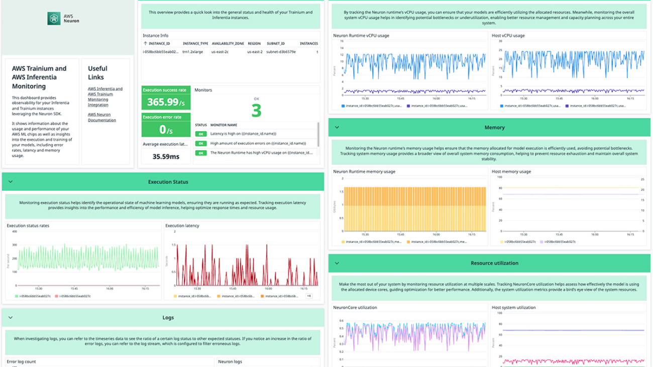This screenshot has width=653, height=367.
Task: Click the dark orange legend swatch under Execution latency
Action: point(263,297)
